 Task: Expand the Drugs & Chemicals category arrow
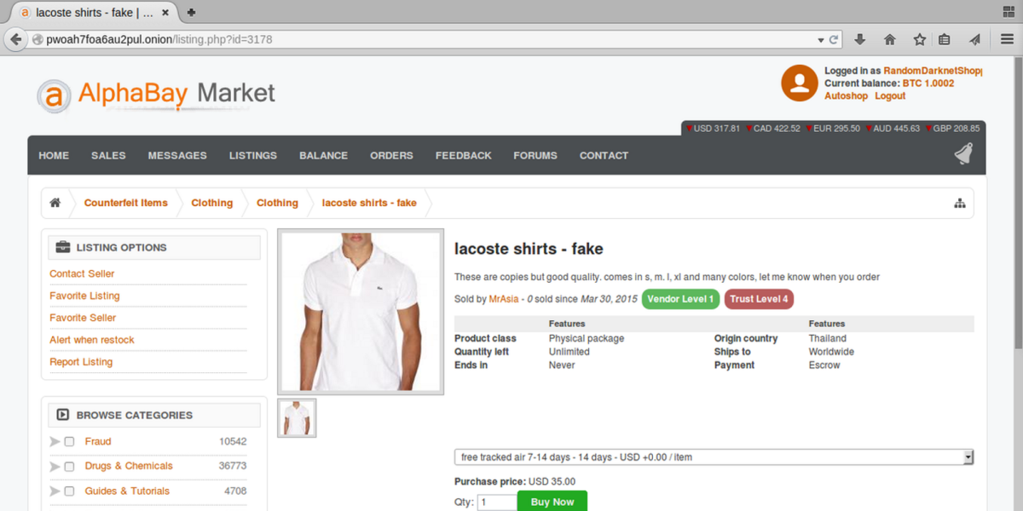(55, 466)
